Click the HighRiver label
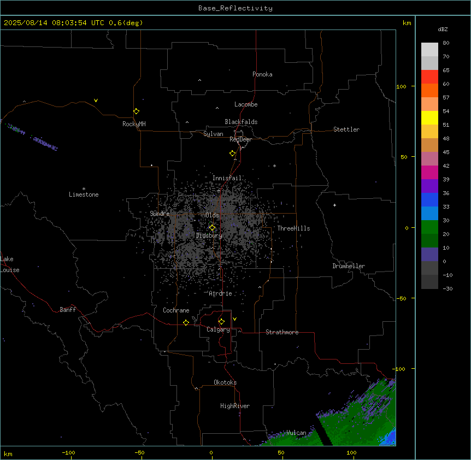 [x=235, y=406]
